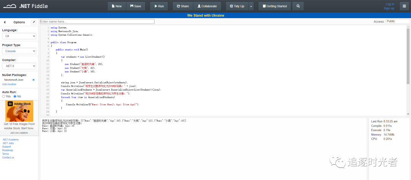Click output line Name: 大姚, Age: 22
Viewport: 411px width, 180px height.
coord(54,128)
